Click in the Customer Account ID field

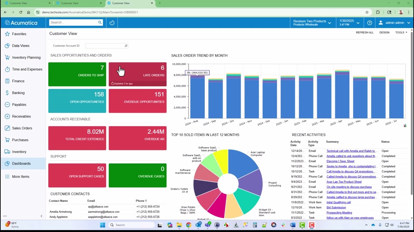click(104, 46)
